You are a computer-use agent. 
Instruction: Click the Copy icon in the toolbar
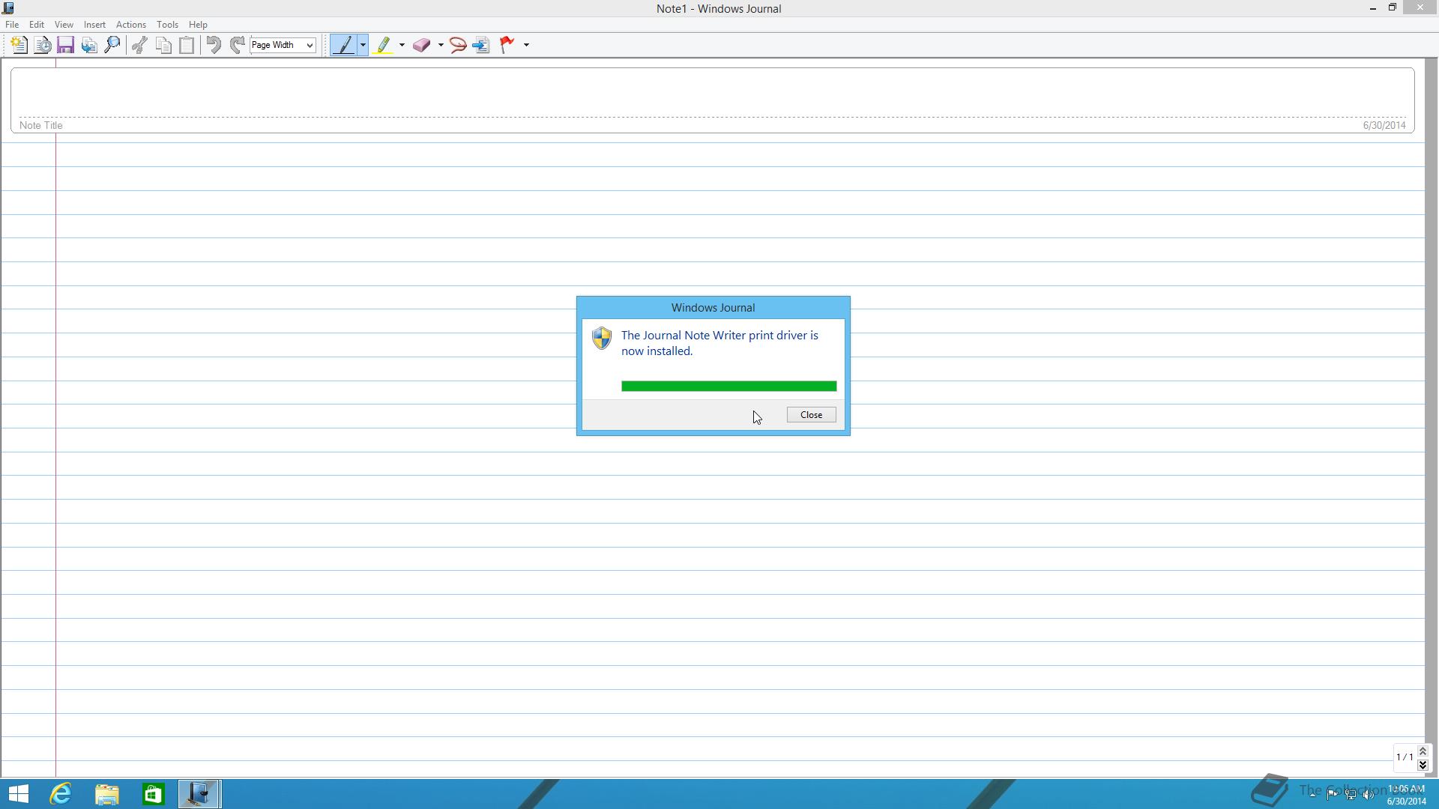coord(163,45)
